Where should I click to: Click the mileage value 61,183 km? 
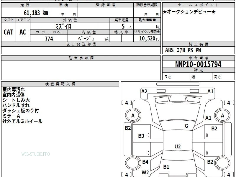pos(36,13)
